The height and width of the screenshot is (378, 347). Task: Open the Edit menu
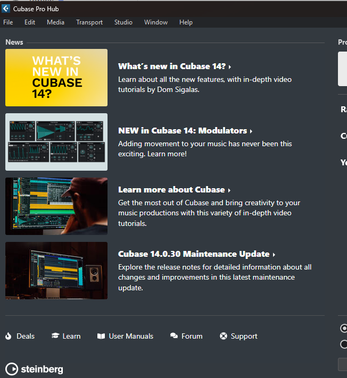[30, 22]
